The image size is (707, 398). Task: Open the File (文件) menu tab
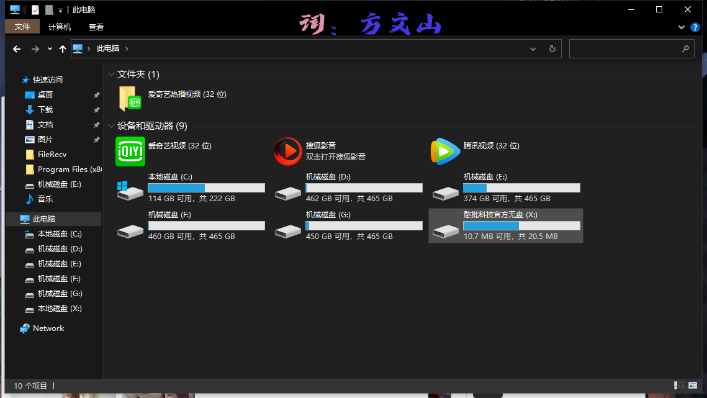[x=22, y=27]
